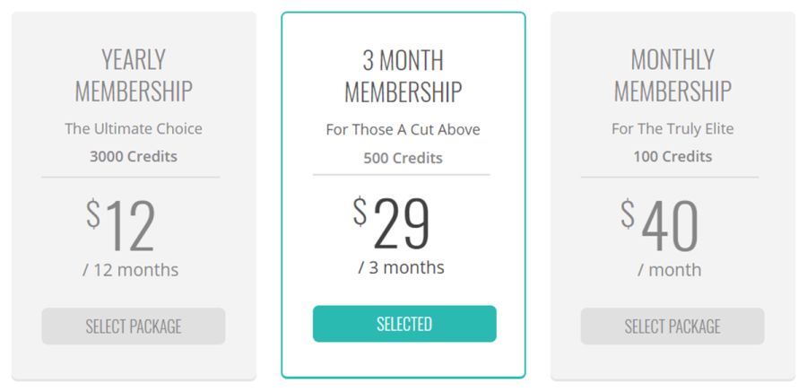
Task: Click the / 3 months label
Action: point(402,267)
